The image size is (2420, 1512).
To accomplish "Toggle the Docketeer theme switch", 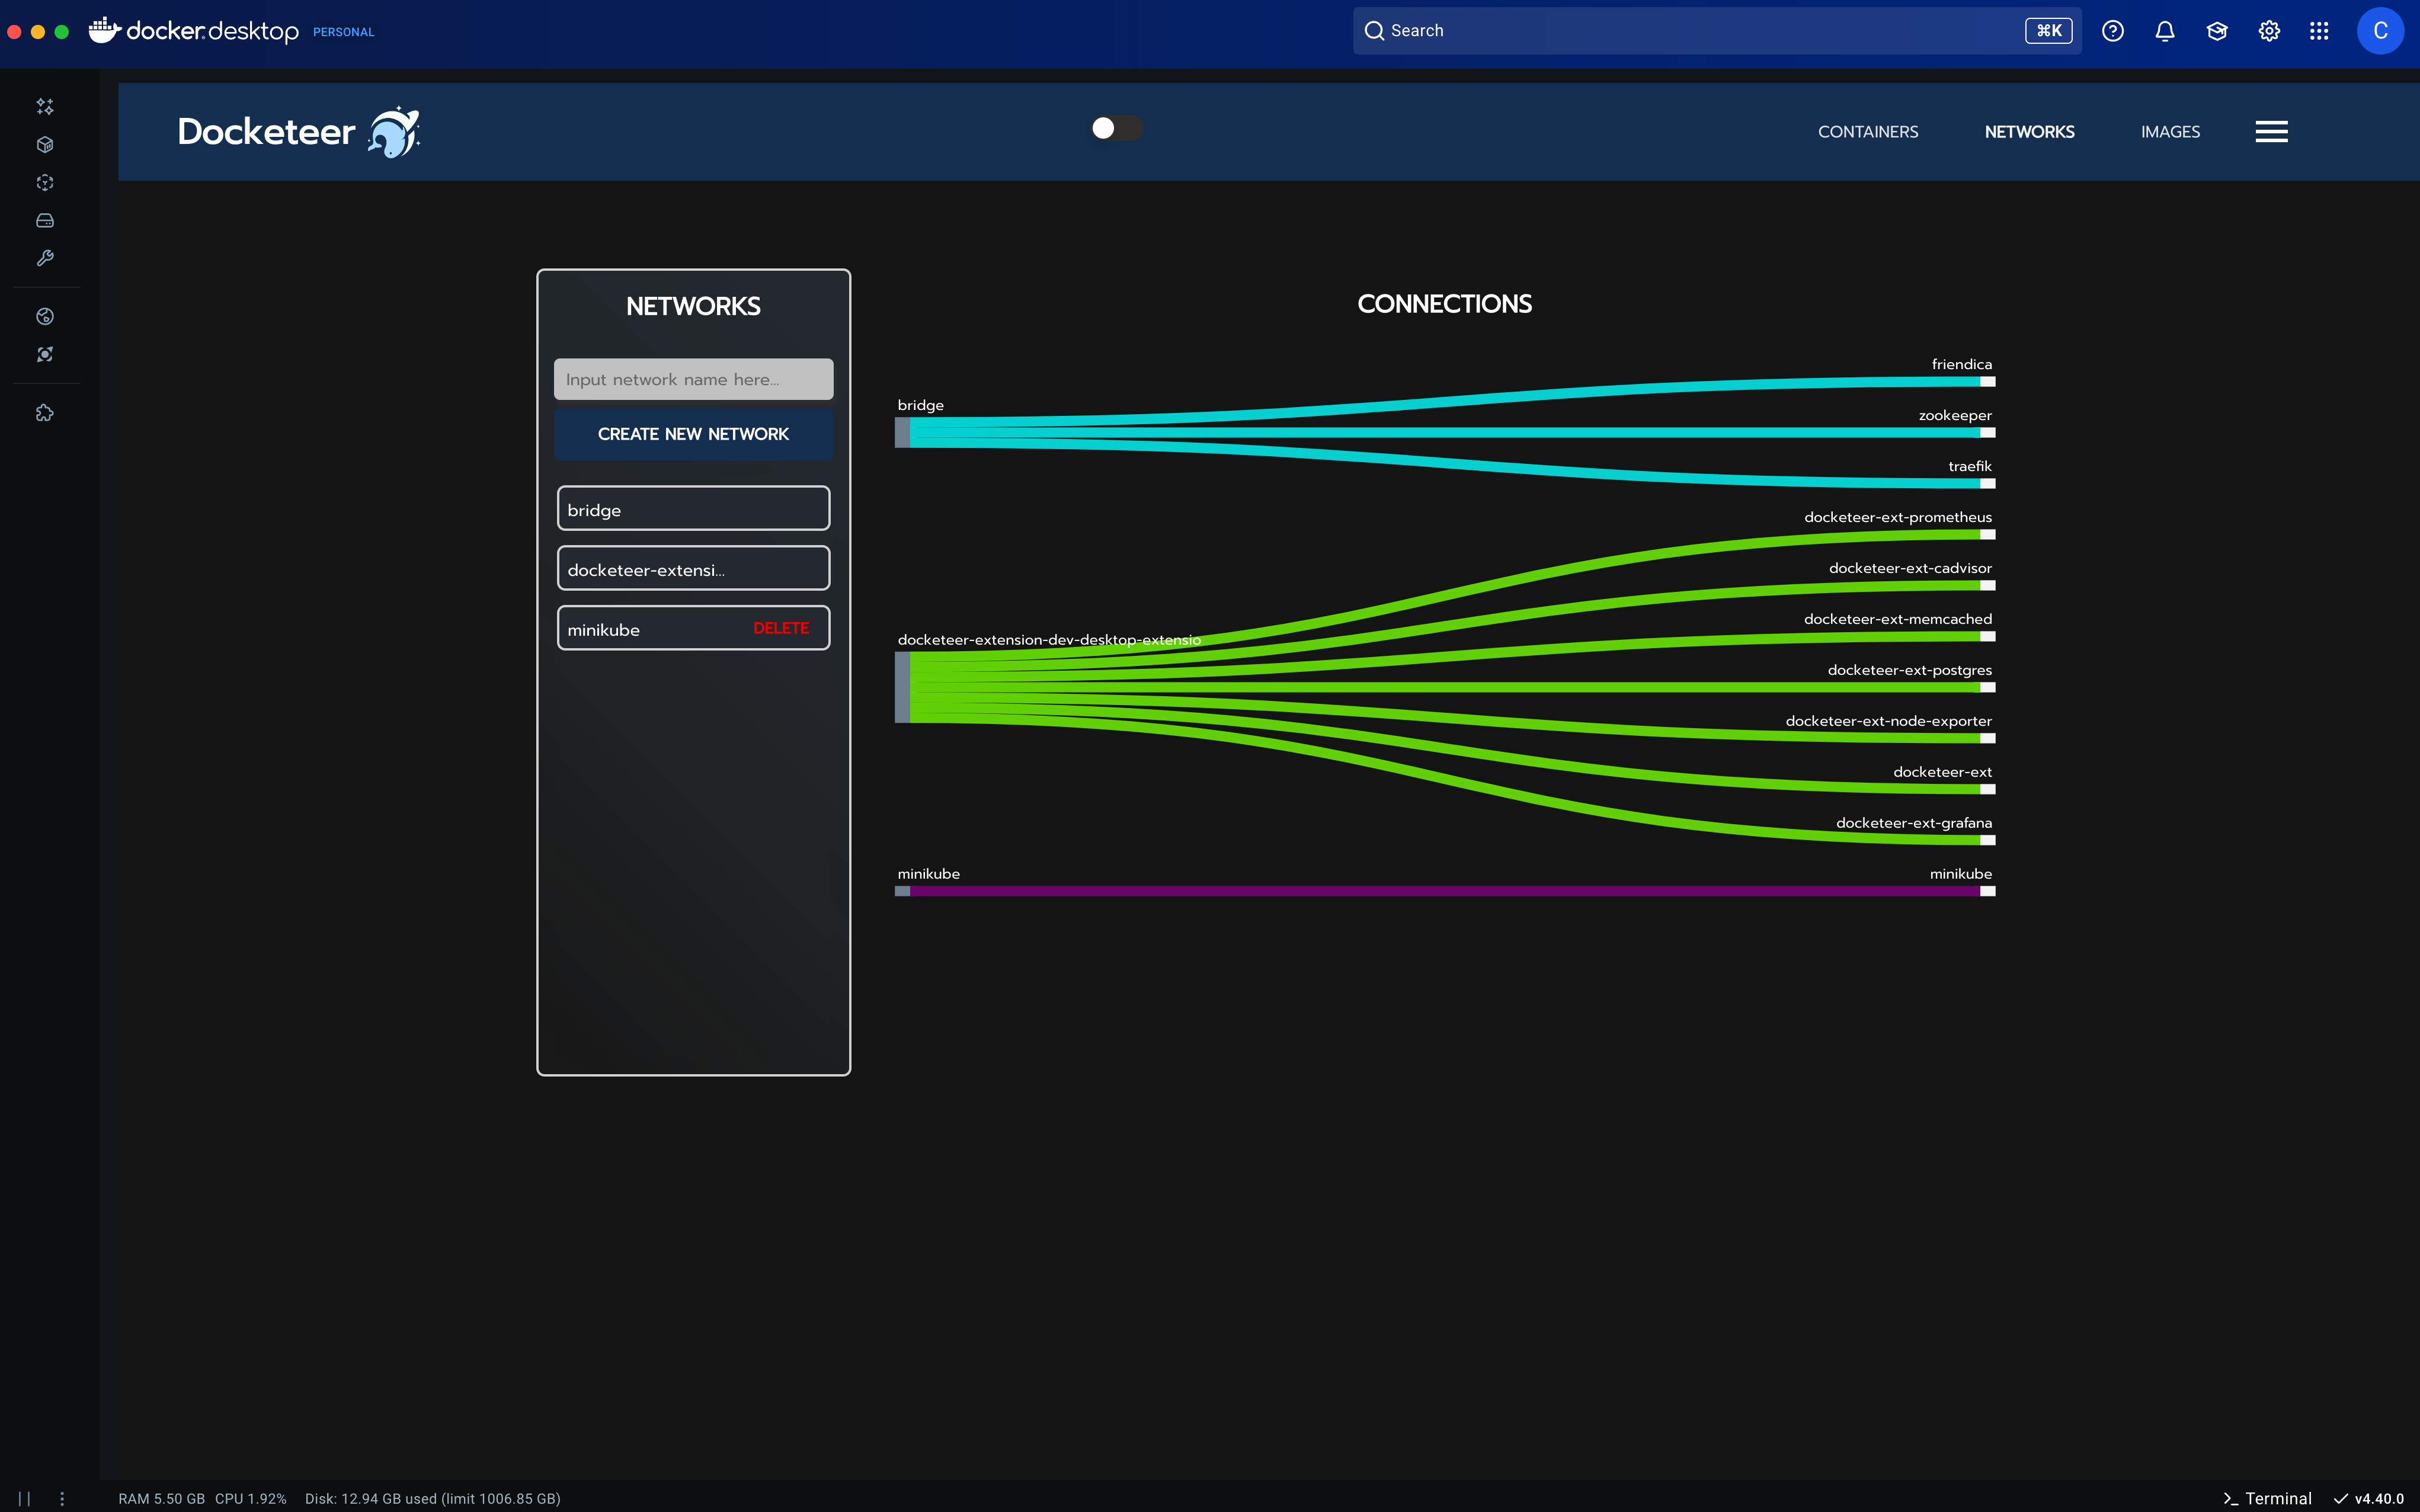I will pos(1116,128).
